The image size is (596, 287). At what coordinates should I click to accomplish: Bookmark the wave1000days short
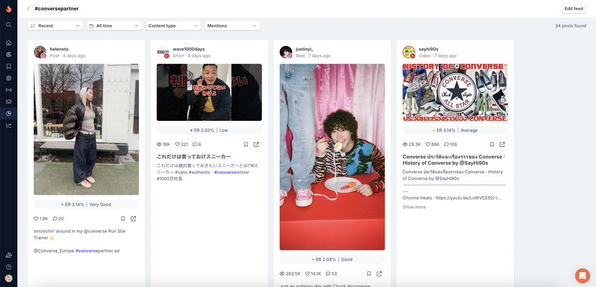click(246, 144)
